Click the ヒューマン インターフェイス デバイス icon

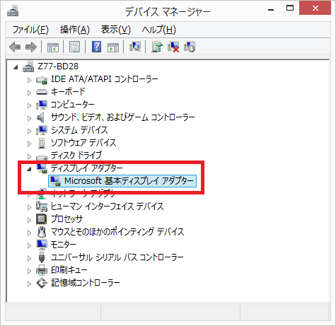coord(42,206)
